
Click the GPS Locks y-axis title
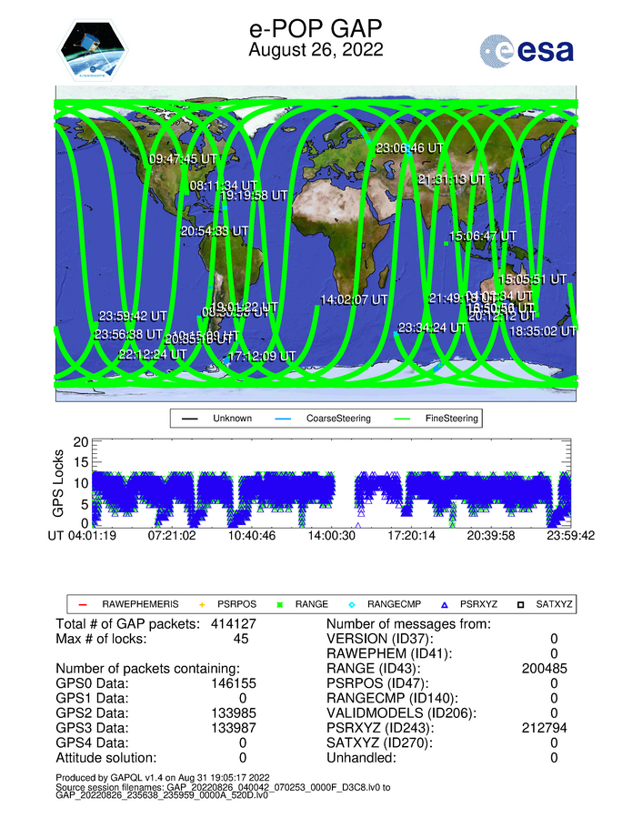click(x=59, y=482)
